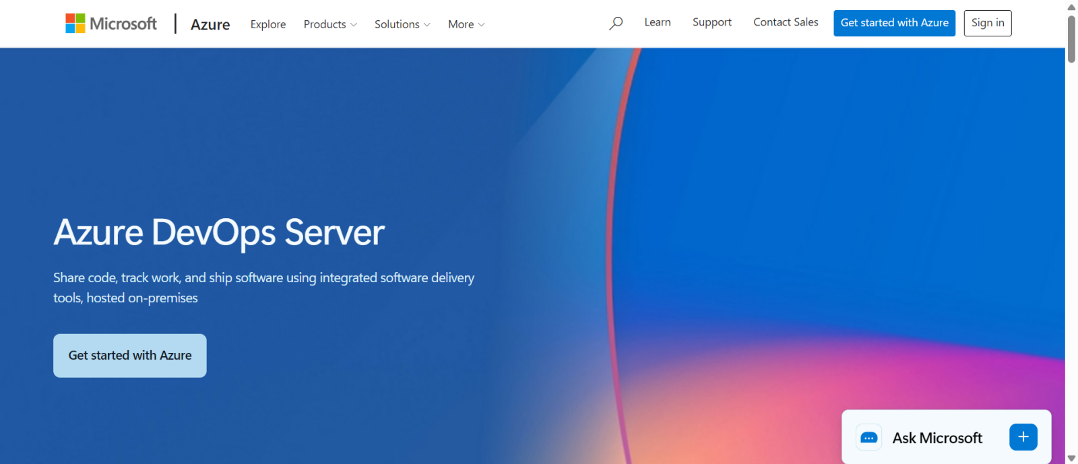The width and height of the screenshot is (1078, 464).
Task: Click the text 'Share code, track work, and ship'
Action: [x=143, y=277]
